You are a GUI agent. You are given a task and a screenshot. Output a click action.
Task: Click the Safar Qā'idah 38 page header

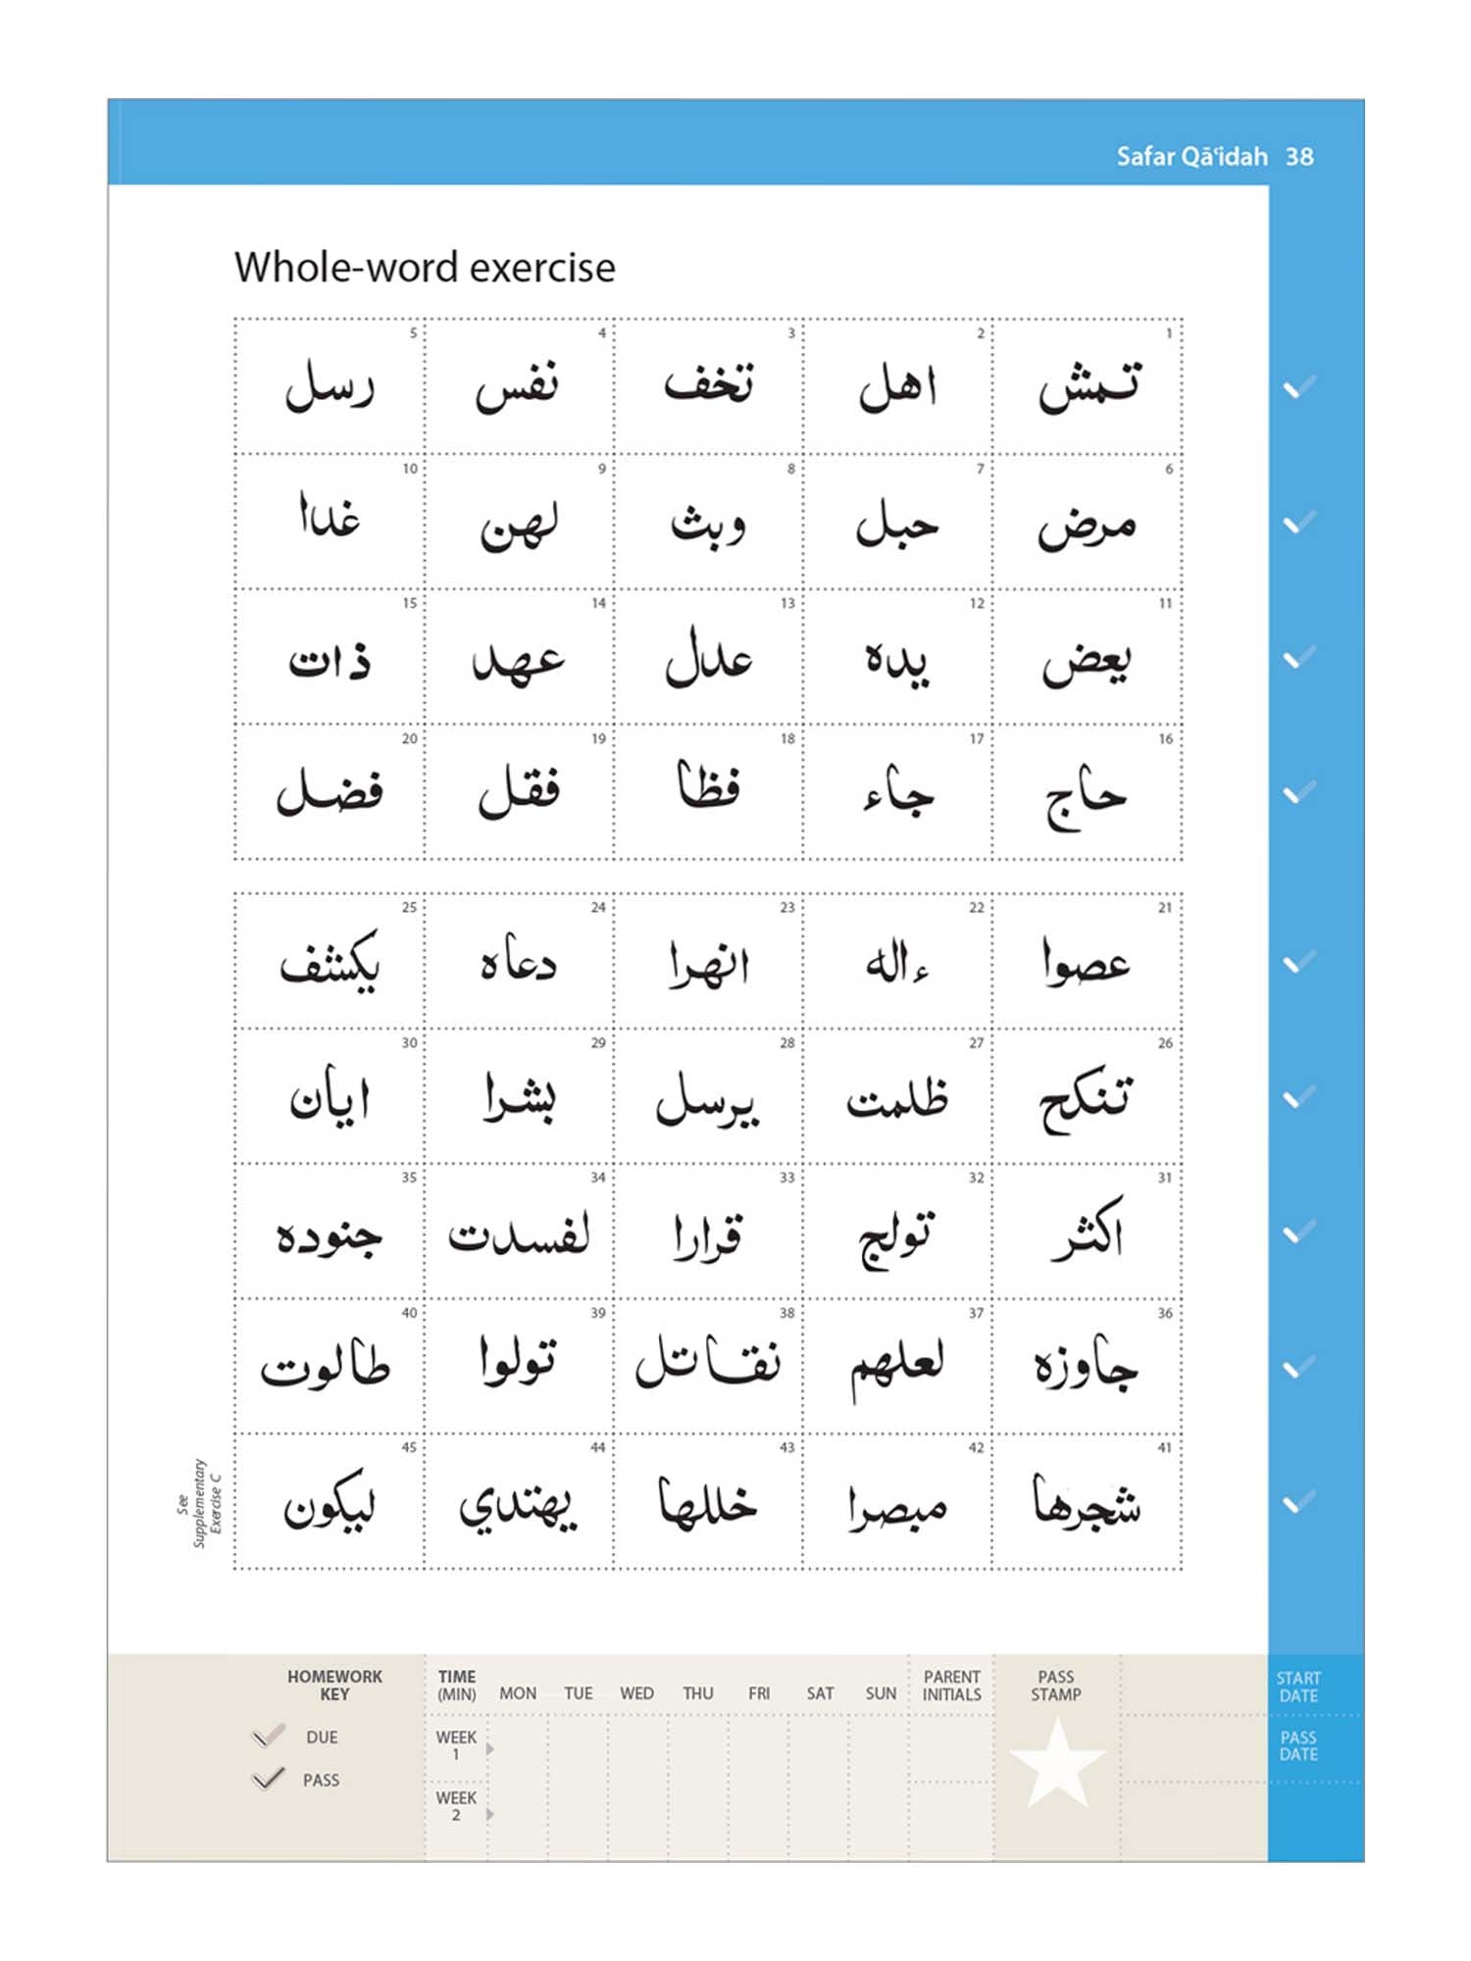pos(1215,156)
